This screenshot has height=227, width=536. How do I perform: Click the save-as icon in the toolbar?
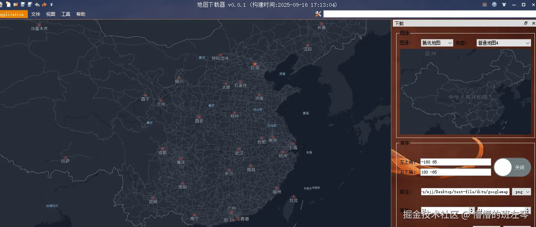[x=30, y=4]
